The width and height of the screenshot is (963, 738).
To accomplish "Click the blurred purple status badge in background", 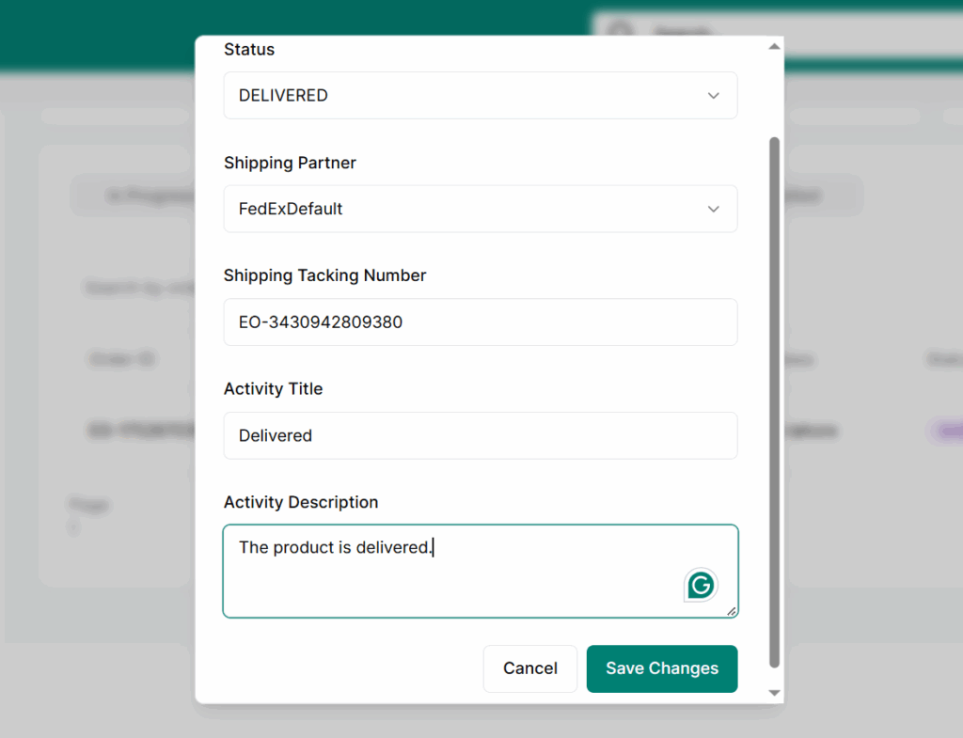I will (943, 432).
